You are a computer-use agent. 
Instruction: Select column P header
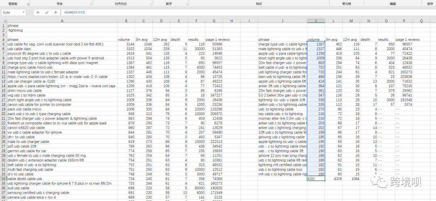[404, 21]
